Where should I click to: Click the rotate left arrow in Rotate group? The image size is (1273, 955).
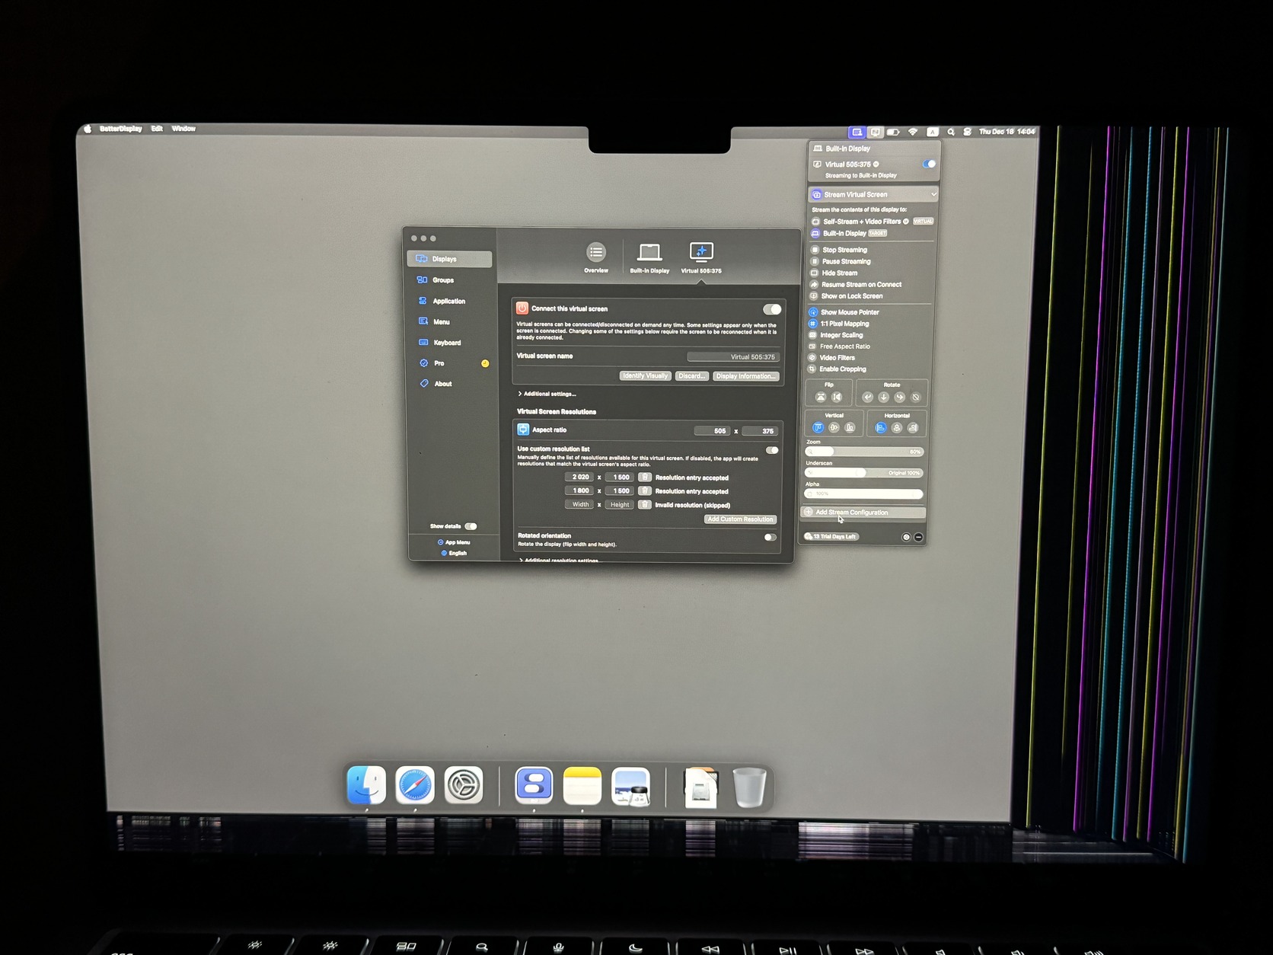coord(867,397)
